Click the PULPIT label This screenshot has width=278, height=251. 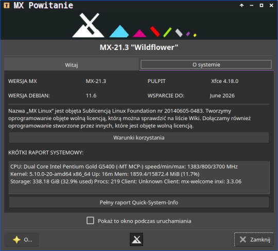pyautogui.click(x=157, y=81)
